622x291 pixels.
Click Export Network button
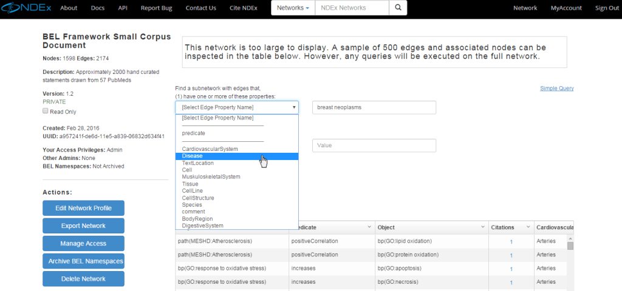(83, 226)
